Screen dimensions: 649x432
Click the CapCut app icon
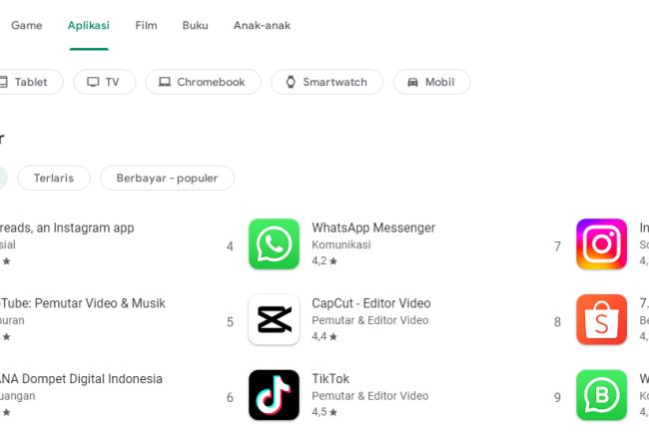click(274, 320)
